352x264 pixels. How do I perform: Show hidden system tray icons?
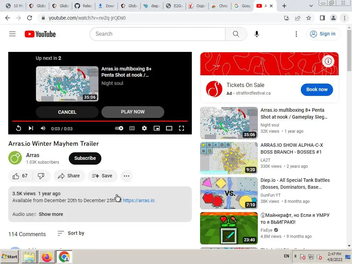(x=295, y=256)
